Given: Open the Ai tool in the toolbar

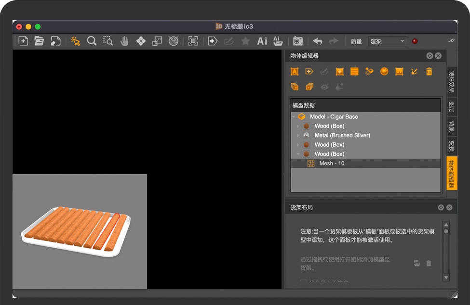Looking at the screenshot, I should coord(262,41).
